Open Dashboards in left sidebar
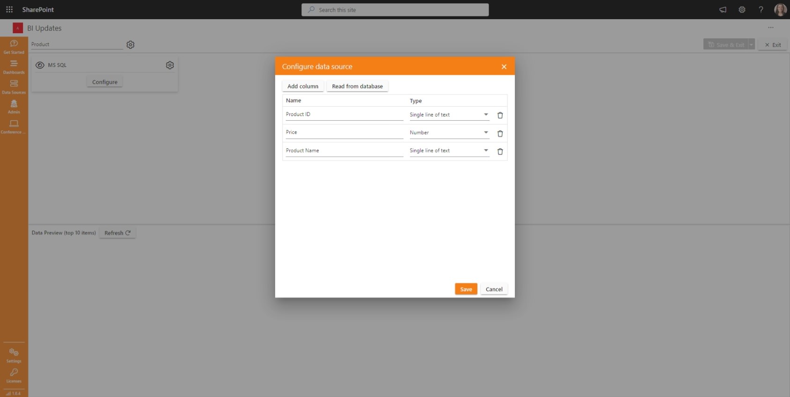The width and height of the screenshot is (790, 397). coord(14,66)
